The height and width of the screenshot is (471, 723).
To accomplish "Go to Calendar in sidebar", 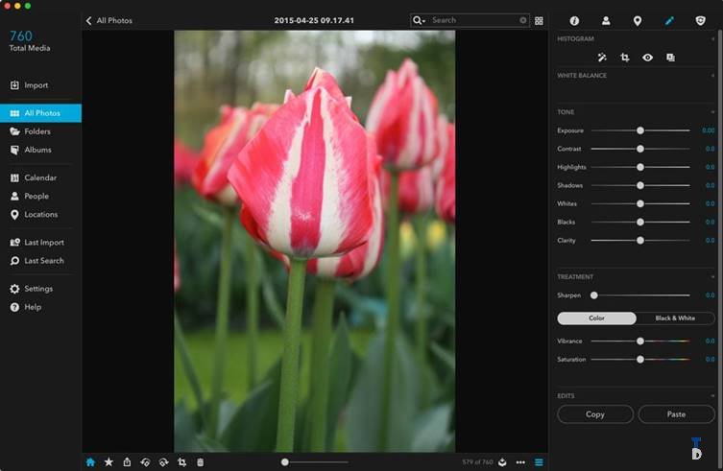I will (x=39, y=177).
